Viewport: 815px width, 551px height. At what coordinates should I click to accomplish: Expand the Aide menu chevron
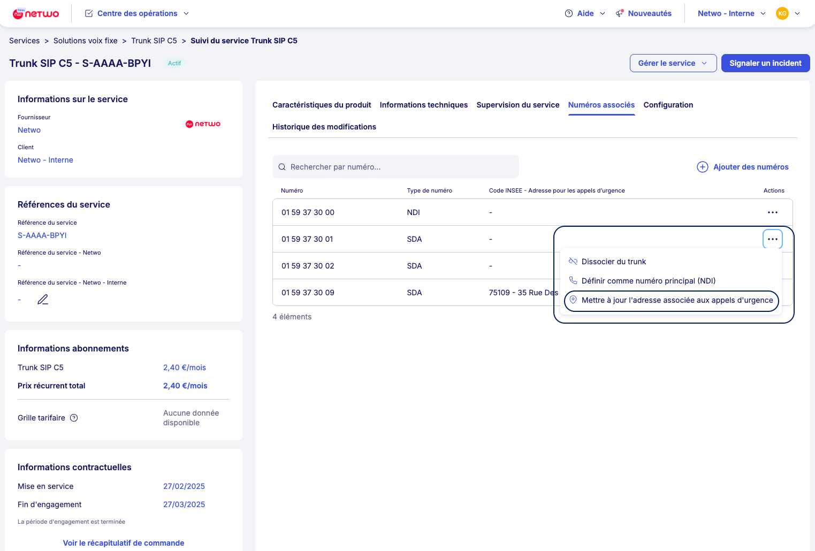[603, 13]
